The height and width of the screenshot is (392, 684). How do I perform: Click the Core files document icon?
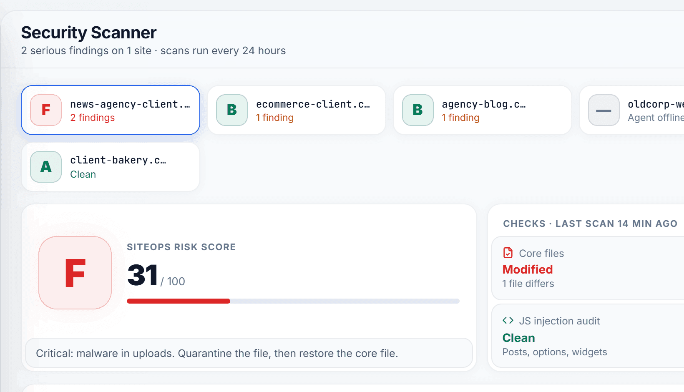pos(508,253)
